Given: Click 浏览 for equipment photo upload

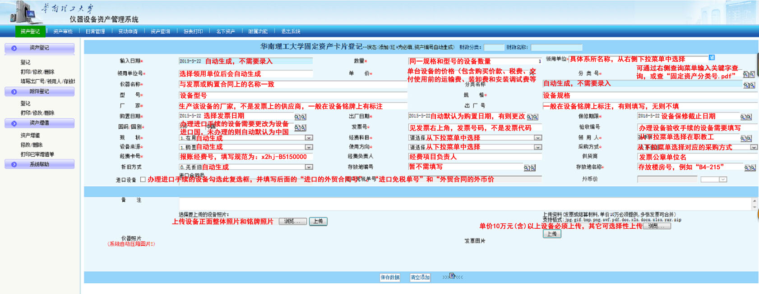Looking at the screenshot, I should (293, 222).
